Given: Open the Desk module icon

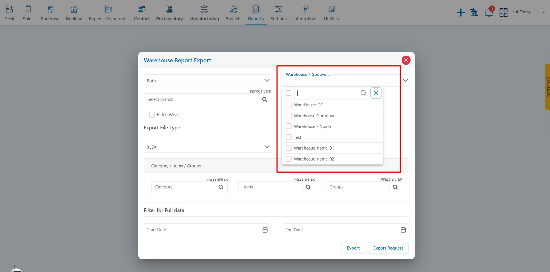Looking at the screenshot, I should 9,9.
